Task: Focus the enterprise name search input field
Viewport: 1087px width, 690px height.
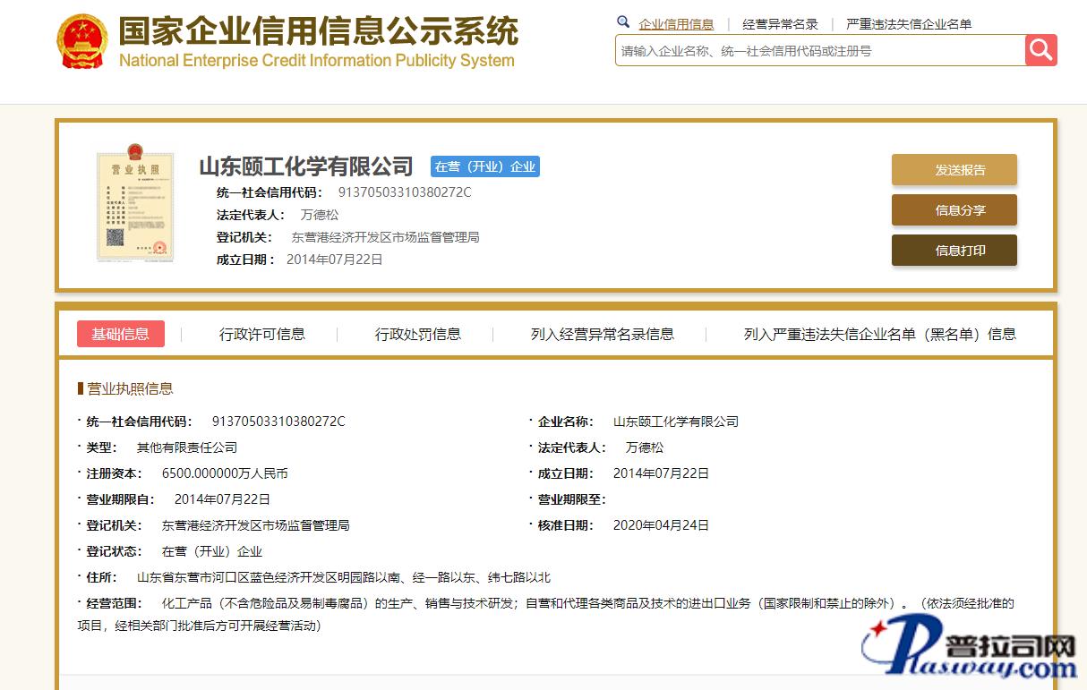Action: pos(819,51)
